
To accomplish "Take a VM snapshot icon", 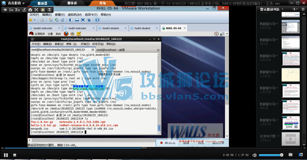I will [x=51, y=20].
